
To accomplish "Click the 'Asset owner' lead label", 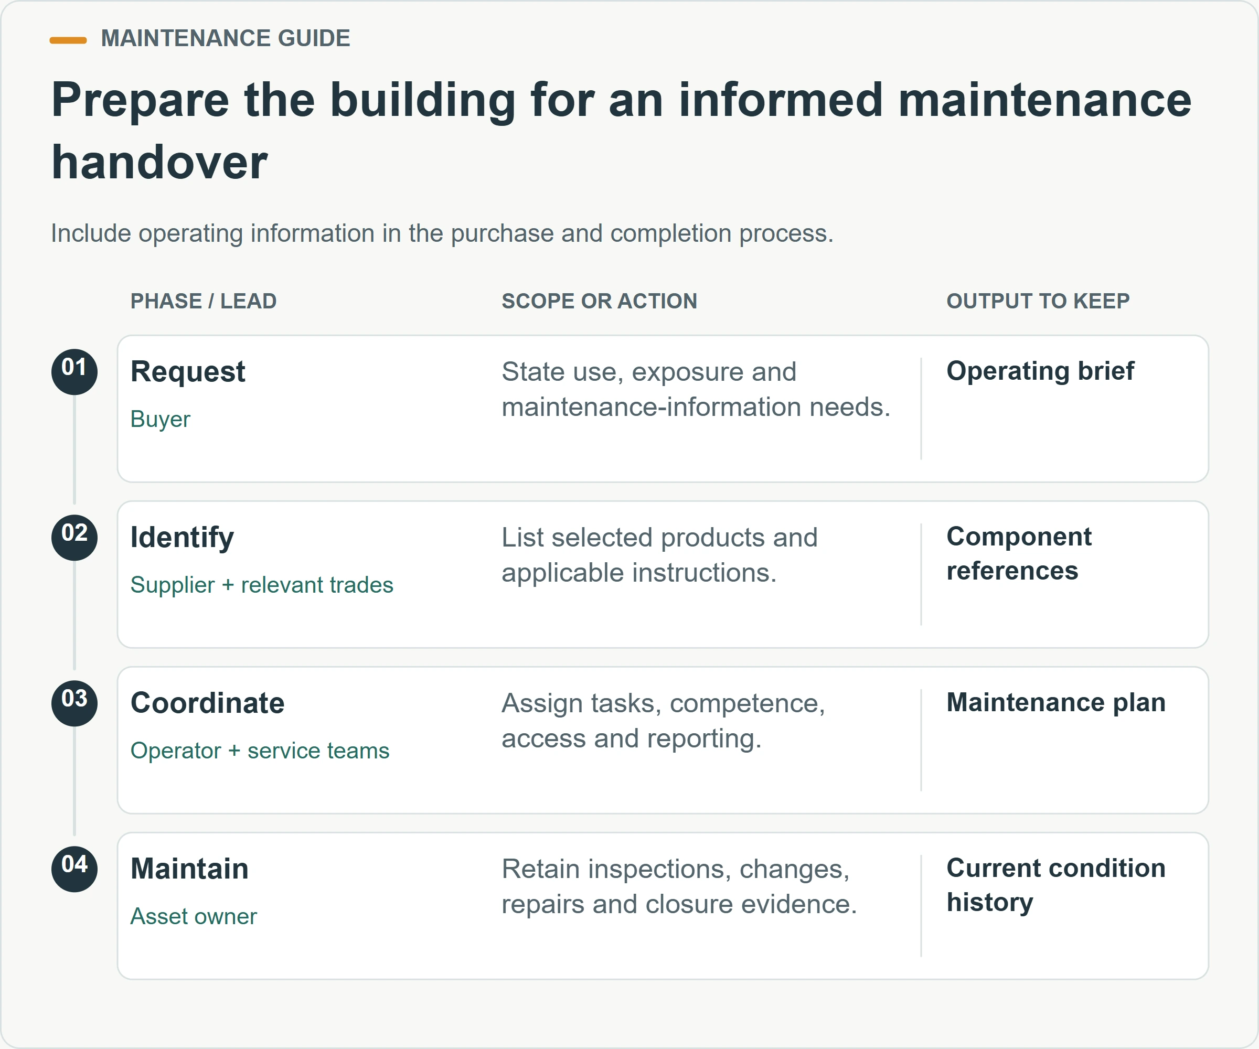I will coord(194,916).
